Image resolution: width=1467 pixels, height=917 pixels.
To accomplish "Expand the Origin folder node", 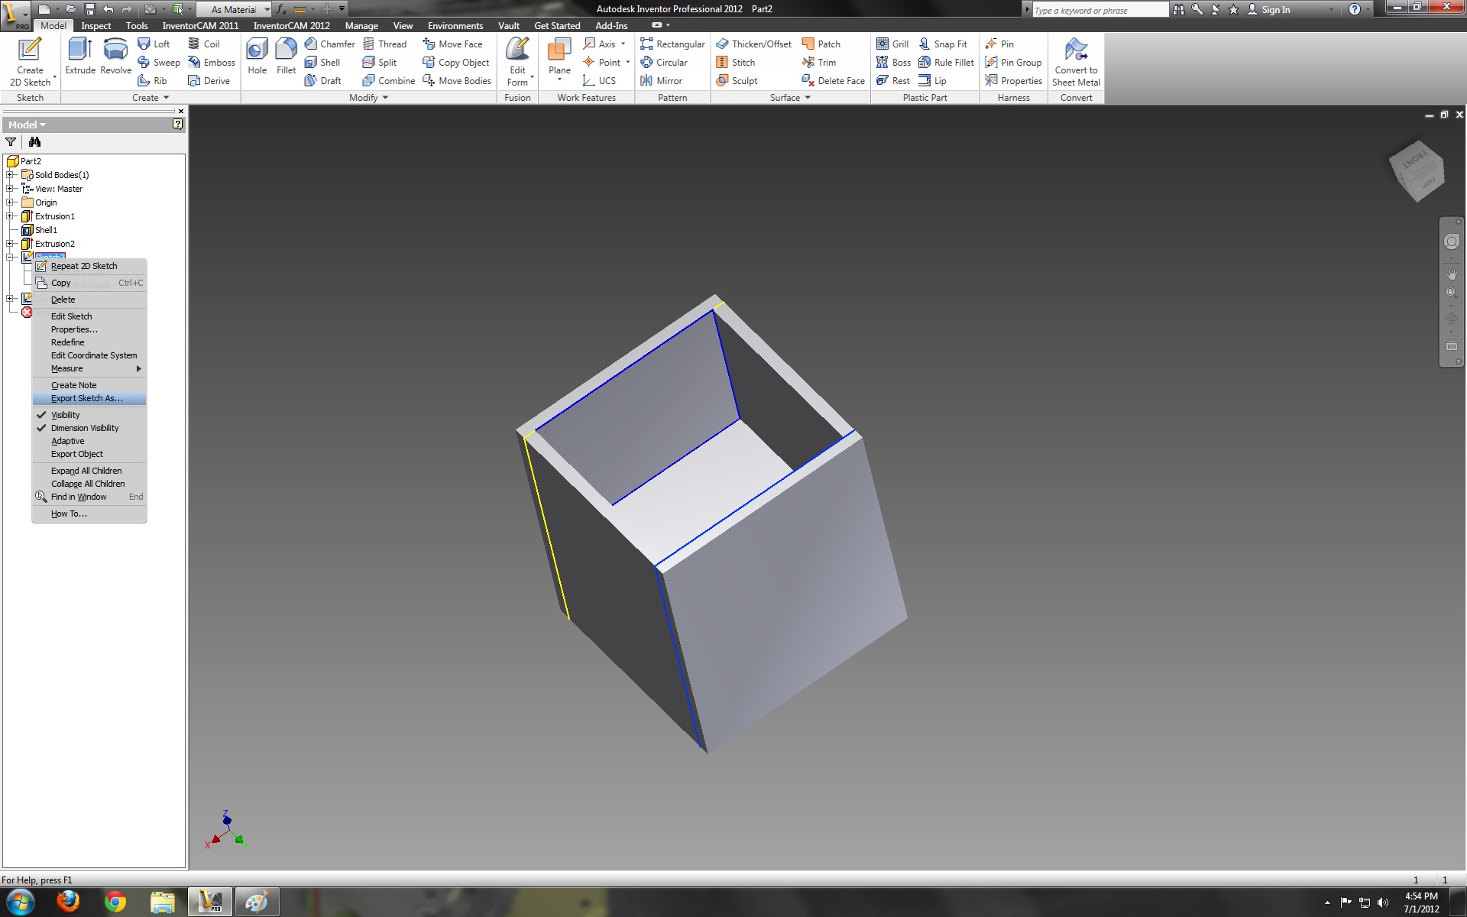I will [10, 203].
